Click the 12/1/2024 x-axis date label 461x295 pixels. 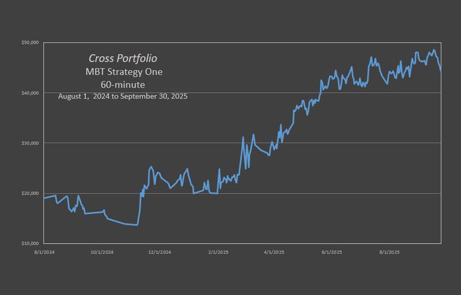[159, 252]
